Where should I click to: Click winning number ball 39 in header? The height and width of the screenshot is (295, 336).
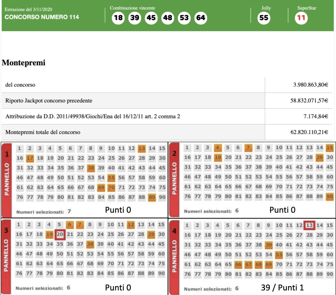[x=134, y=18]
